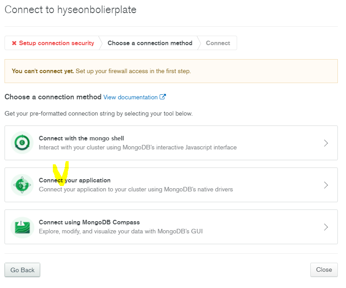Go to the Connect step tab
This screenshot has width=346, height=288.
[218, 43]
